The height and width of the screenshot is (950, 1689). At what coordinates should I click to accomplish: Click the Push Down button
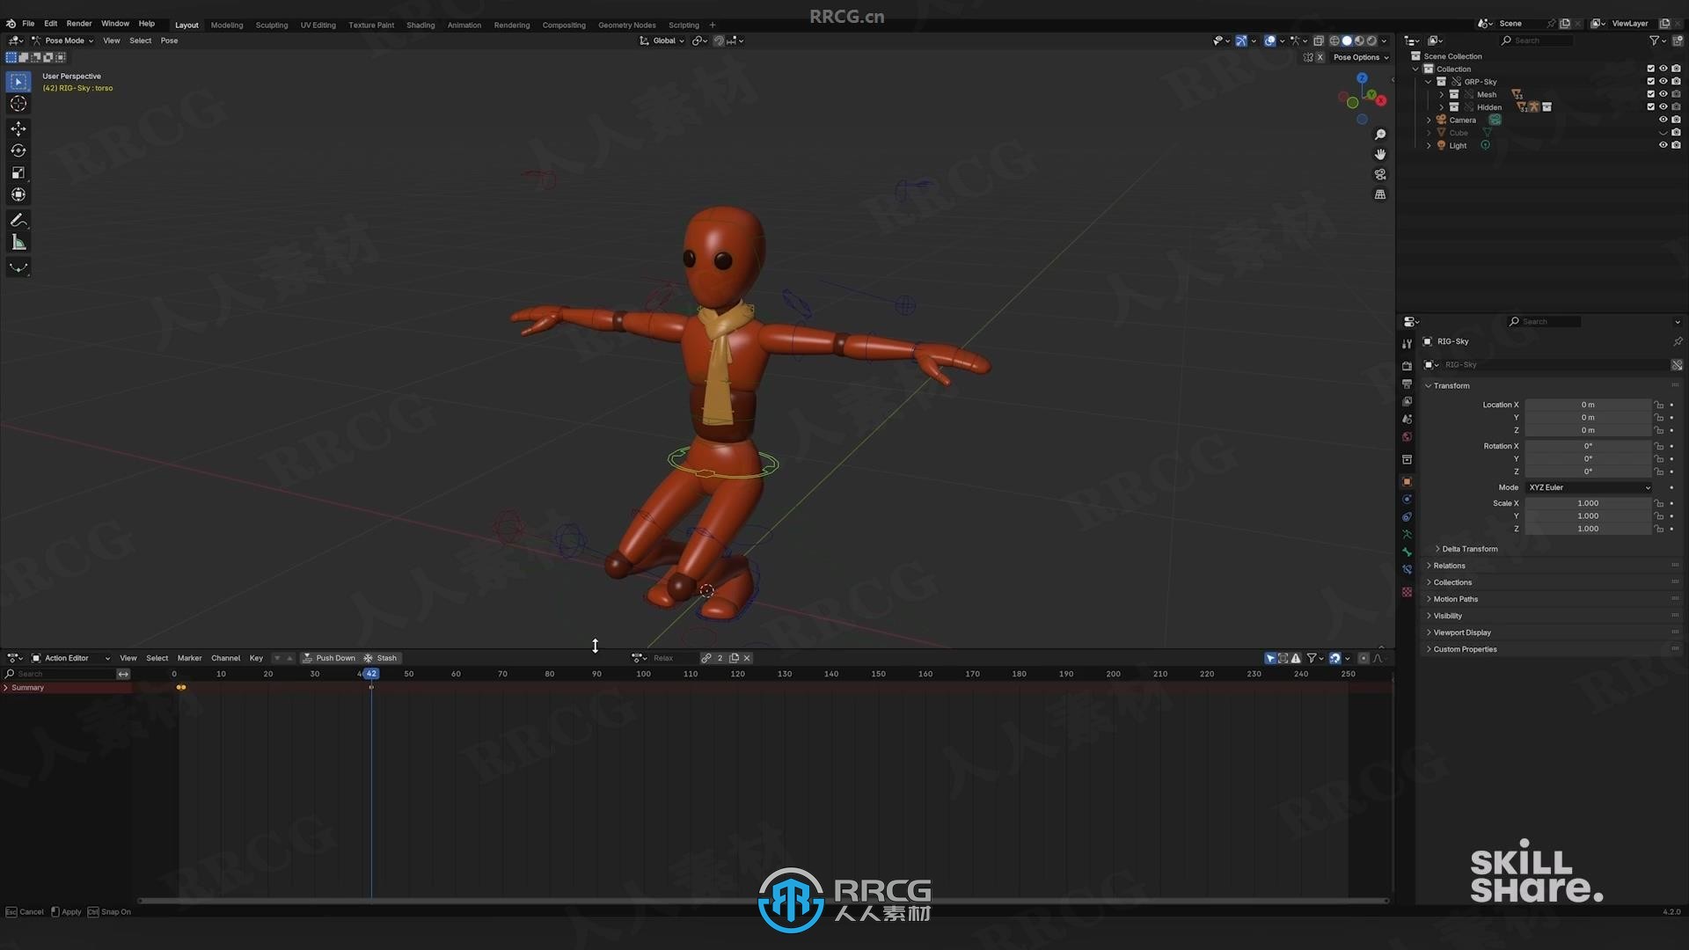(329, 658)
